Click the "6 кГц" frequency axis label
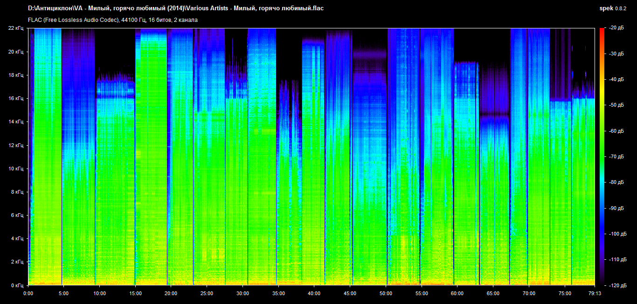 point(17,215)
